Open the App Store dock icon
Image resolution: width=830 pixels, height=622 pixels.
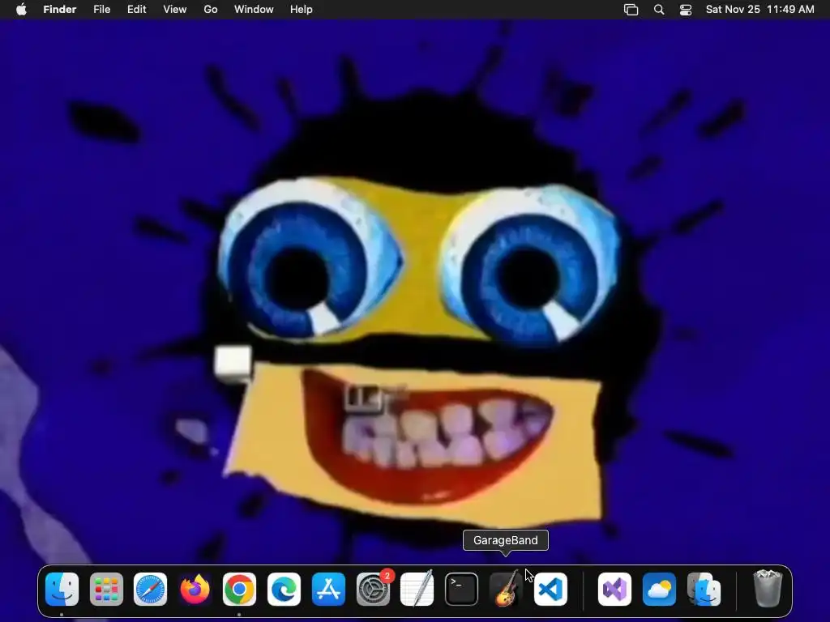pos(328,589)
